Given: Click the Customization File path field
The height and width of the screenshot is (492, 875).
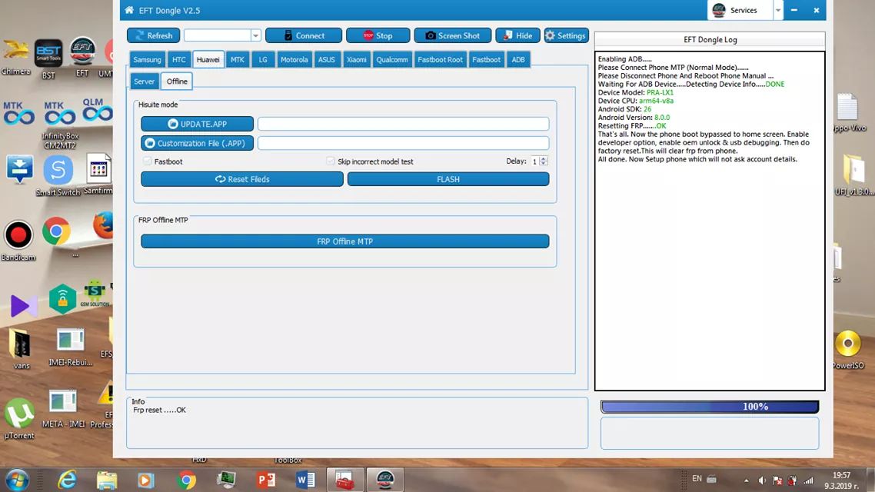Looking at the screenshot, I should click(x=404, y=143).
